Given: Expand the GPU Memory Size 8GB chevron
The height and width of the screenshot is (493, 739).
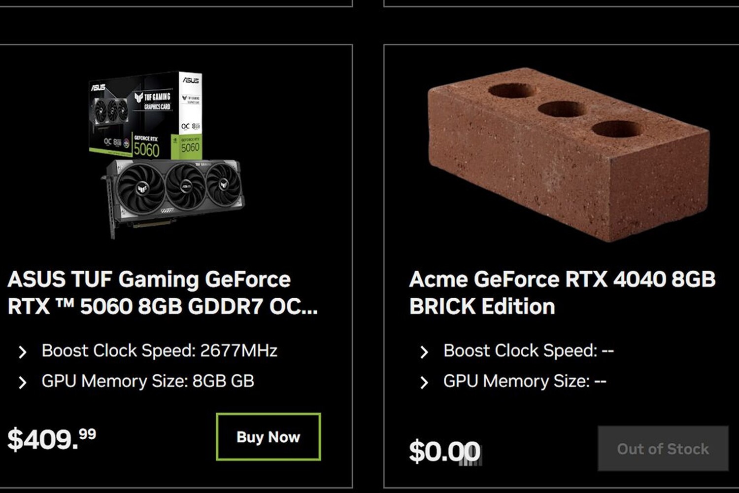Looking at the screenshot, I should (x=22, y=383).
